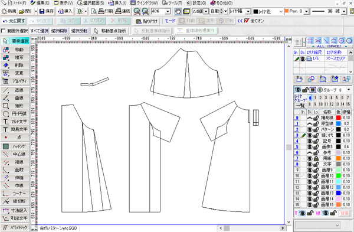Click the 選択反転 invert selection button
This screenshot has height=232, width=354.
point(79,31)
